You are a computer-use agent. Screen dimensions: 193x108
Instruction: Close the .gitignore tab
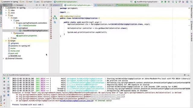pyautogui.click(x=61, y=5)
